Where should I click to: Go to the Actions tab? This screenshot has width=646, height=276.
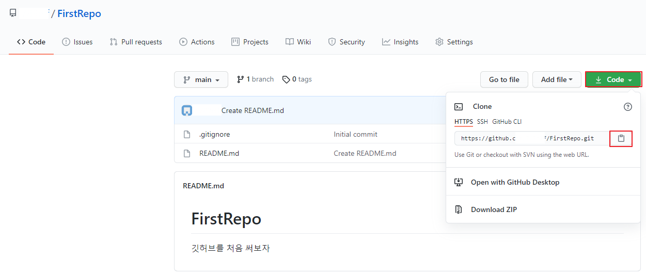[197, 42]
